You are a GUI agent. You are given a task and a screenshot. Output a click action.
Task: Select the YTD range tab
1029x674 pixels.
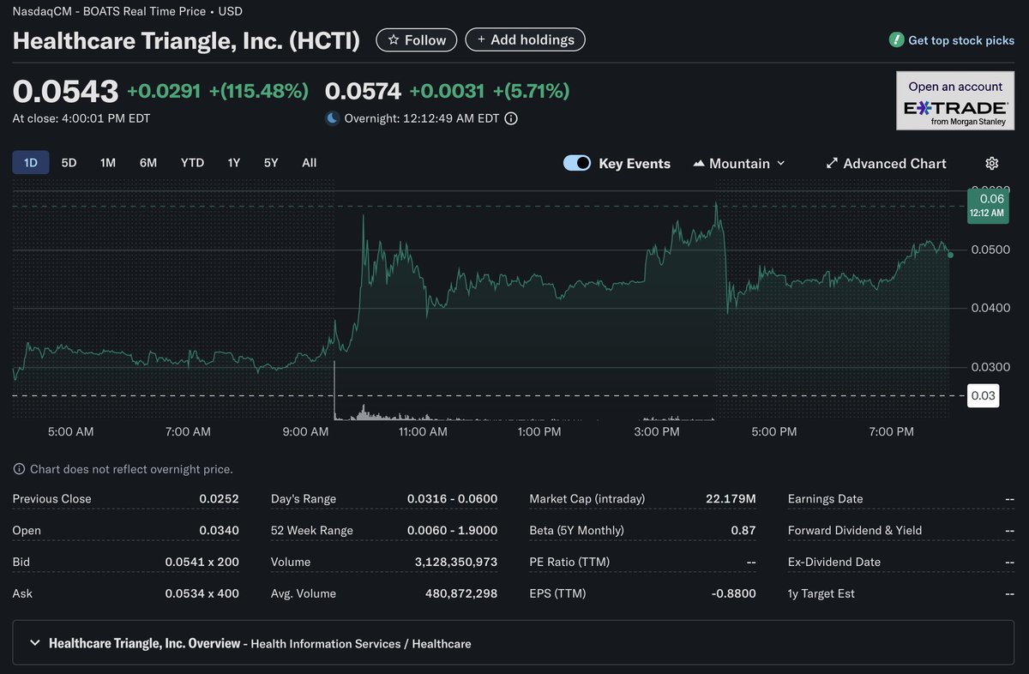point(192,162)
